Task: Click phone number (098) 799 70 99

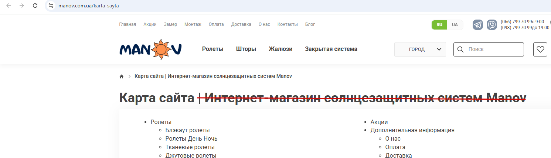Action: pyautogui.click(x=516, y=28)
